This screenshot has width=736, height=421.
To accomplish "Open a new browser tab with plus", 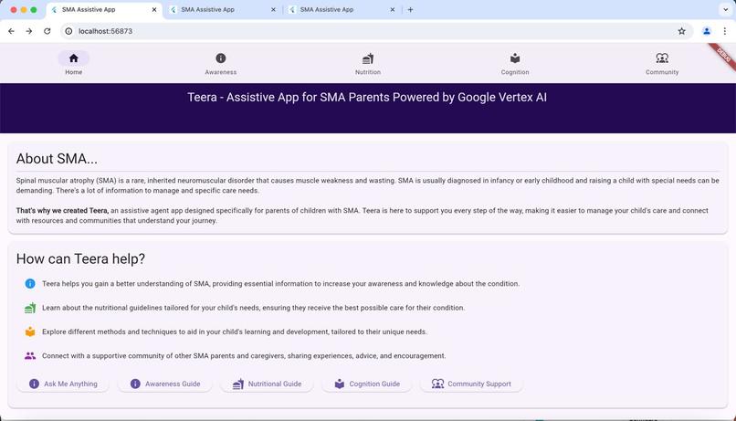I will coord(410,9).
